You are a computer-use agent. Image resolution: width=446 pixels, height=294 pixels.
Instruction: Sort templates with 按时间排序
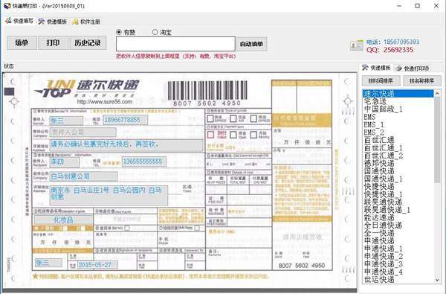(x=381, y=81)
